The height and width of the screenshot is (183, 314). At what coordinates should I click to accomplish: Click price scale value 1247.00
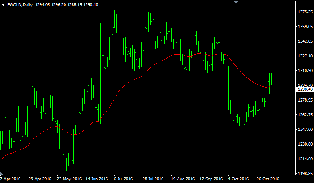306,129
